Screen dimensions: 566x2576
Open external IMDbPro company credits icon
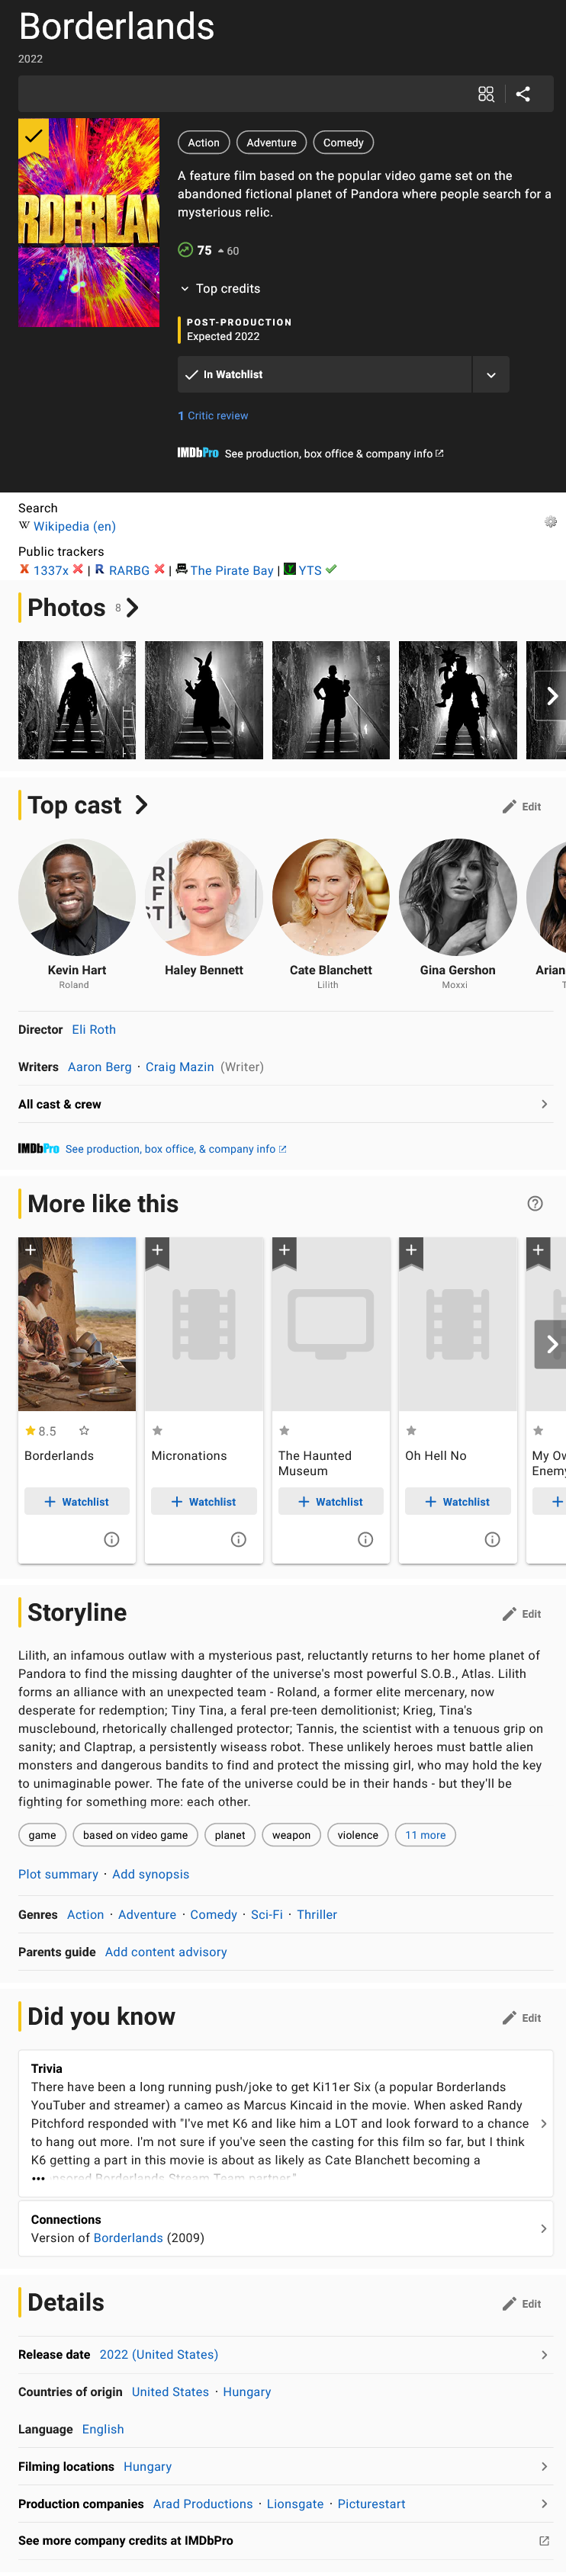pos(544,2541)
